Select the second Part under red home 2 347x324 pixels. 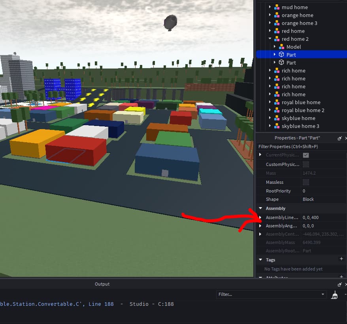coord(302,63)
